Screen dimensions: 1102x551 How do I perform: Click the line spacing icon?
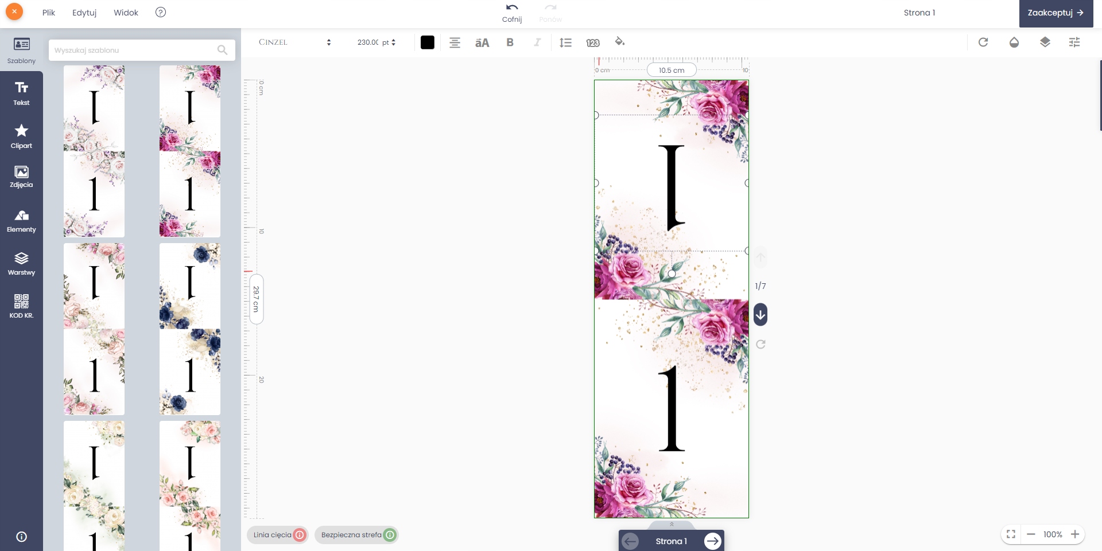coord(565,42)
